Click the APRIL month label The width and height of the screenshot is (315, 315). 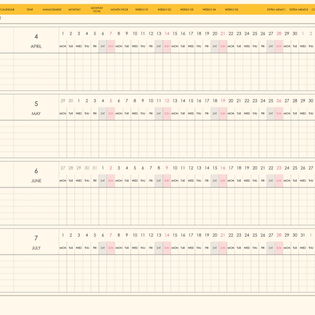pos(36,47)
